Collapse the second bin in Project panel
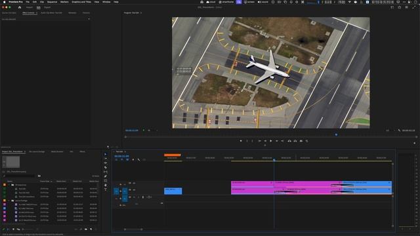This screenshot has width=420, height=236. pyautogui.click(x=9, y=201)
